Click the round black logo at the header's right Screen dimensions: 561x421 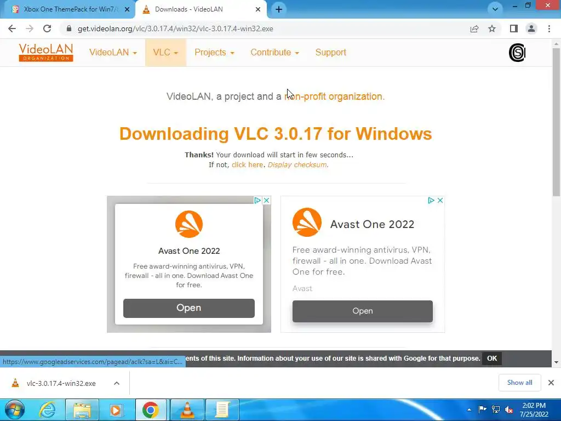point(517,53)
